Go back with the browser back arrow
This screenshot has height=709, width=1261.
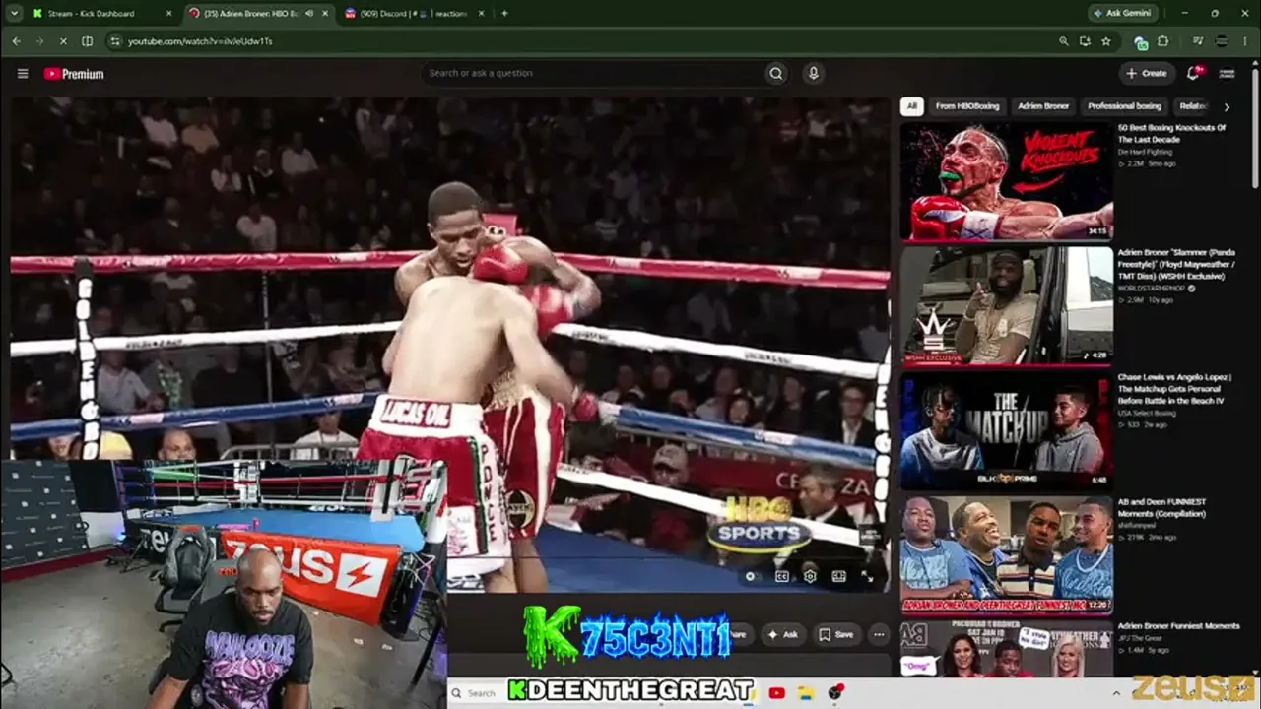coord(17,41)
